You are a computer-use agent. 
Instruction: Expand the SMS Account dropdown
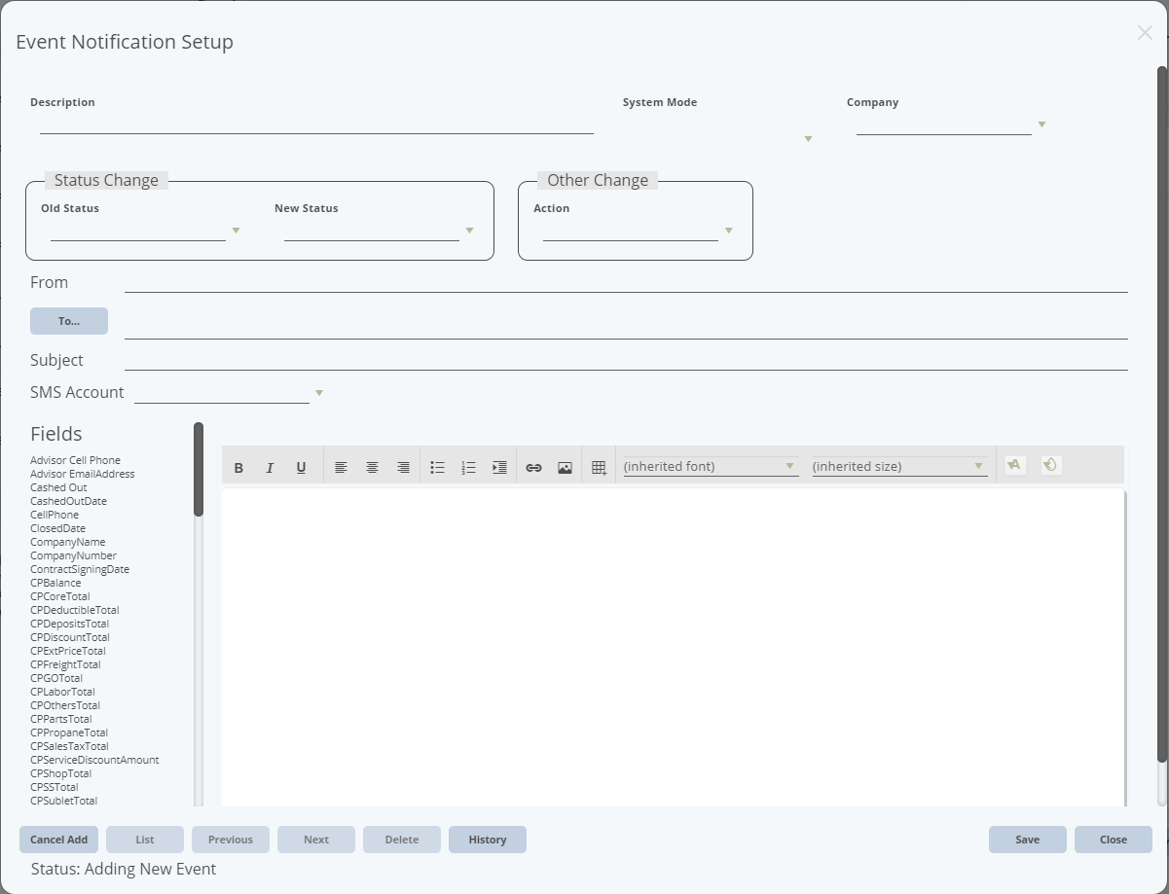[x=319, y=393]
